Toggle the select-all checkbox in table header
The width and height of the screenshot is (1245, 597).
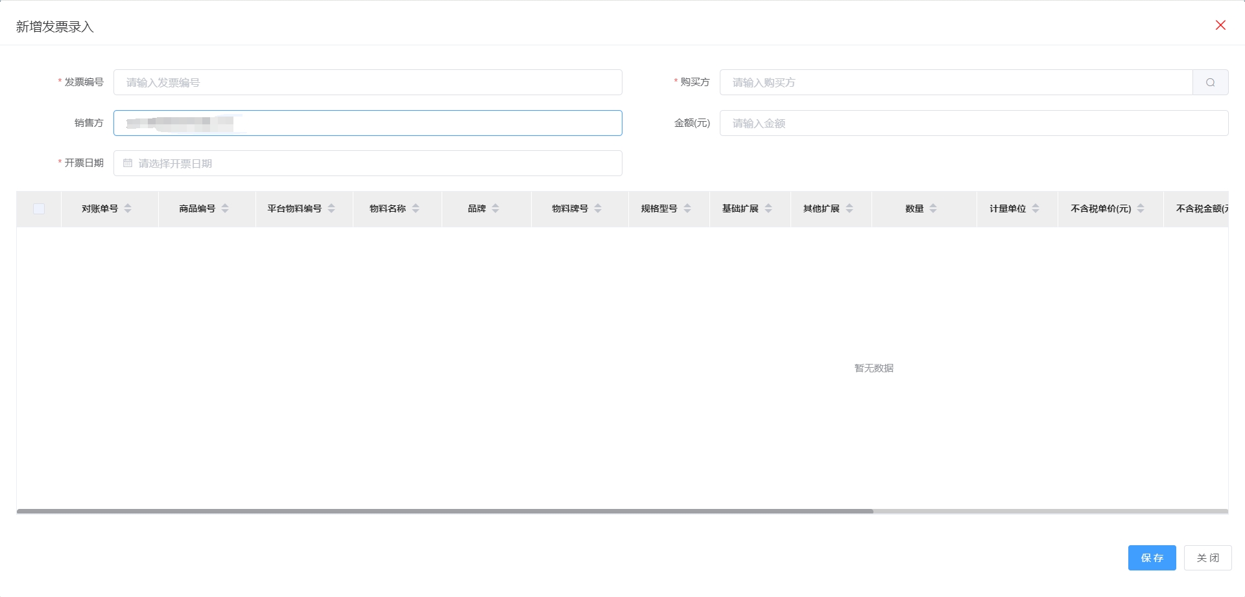pyautogui.click(x=39, y=208)
